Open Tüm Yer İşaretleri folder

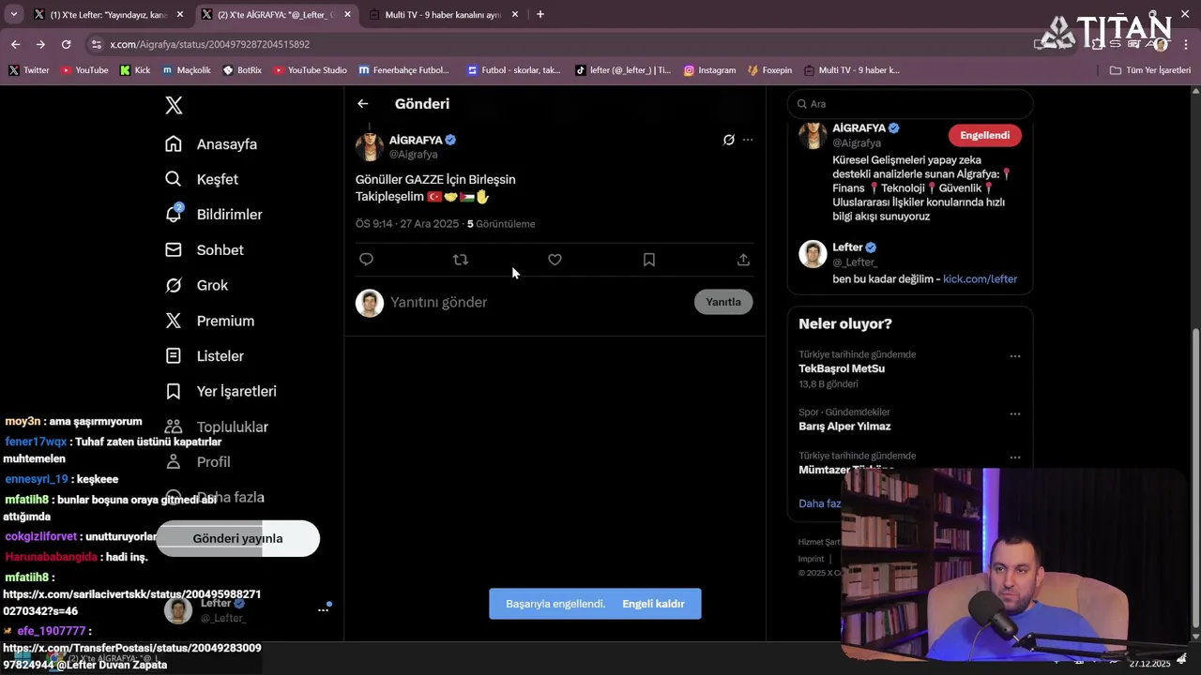click(x=1150, y=70)
